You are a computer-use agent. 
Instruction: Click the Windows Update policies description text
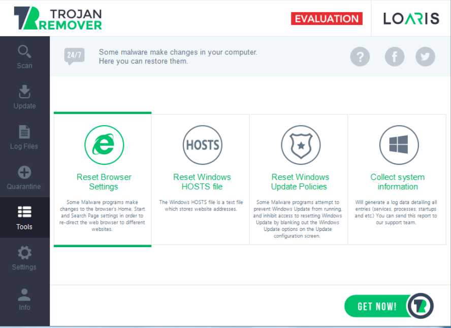click(x=298, y=219)
